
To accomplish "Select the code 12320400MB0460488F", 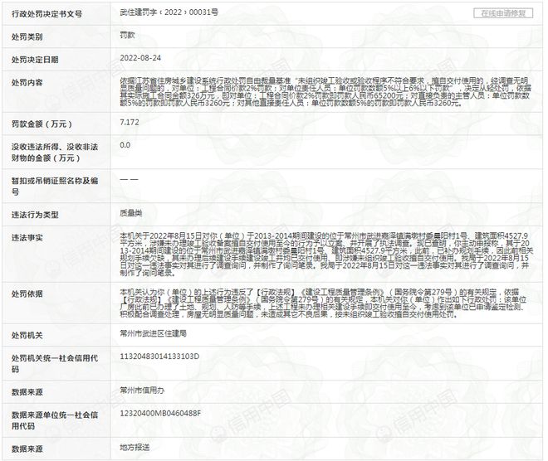I will [x=160, y=413].
